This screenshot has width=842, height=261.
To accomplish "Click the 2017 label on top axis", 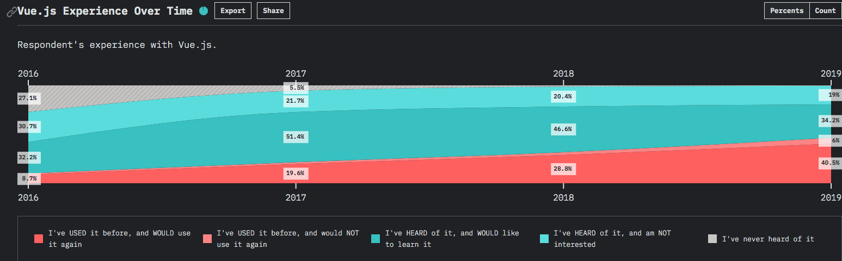I will [296, 73].
